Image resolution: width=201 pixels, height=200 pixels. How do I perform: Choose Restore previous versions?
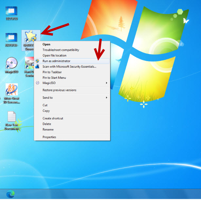(x=59, y=90)
